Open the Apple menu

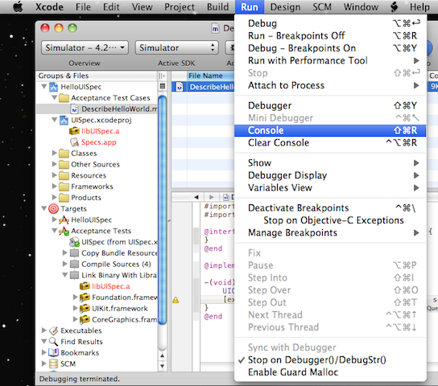(x=19, y=6)
